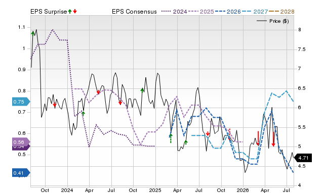This screenshot has height=193, width=324.
Task: Click the 8 label on the price axis
Action: tap(300, 30)
